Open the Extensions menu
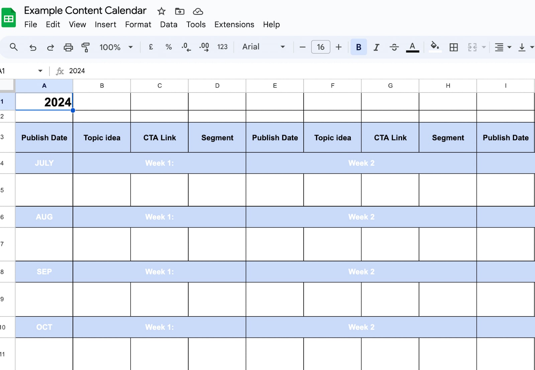Screen dimensions: 535x370 [234, 25]
